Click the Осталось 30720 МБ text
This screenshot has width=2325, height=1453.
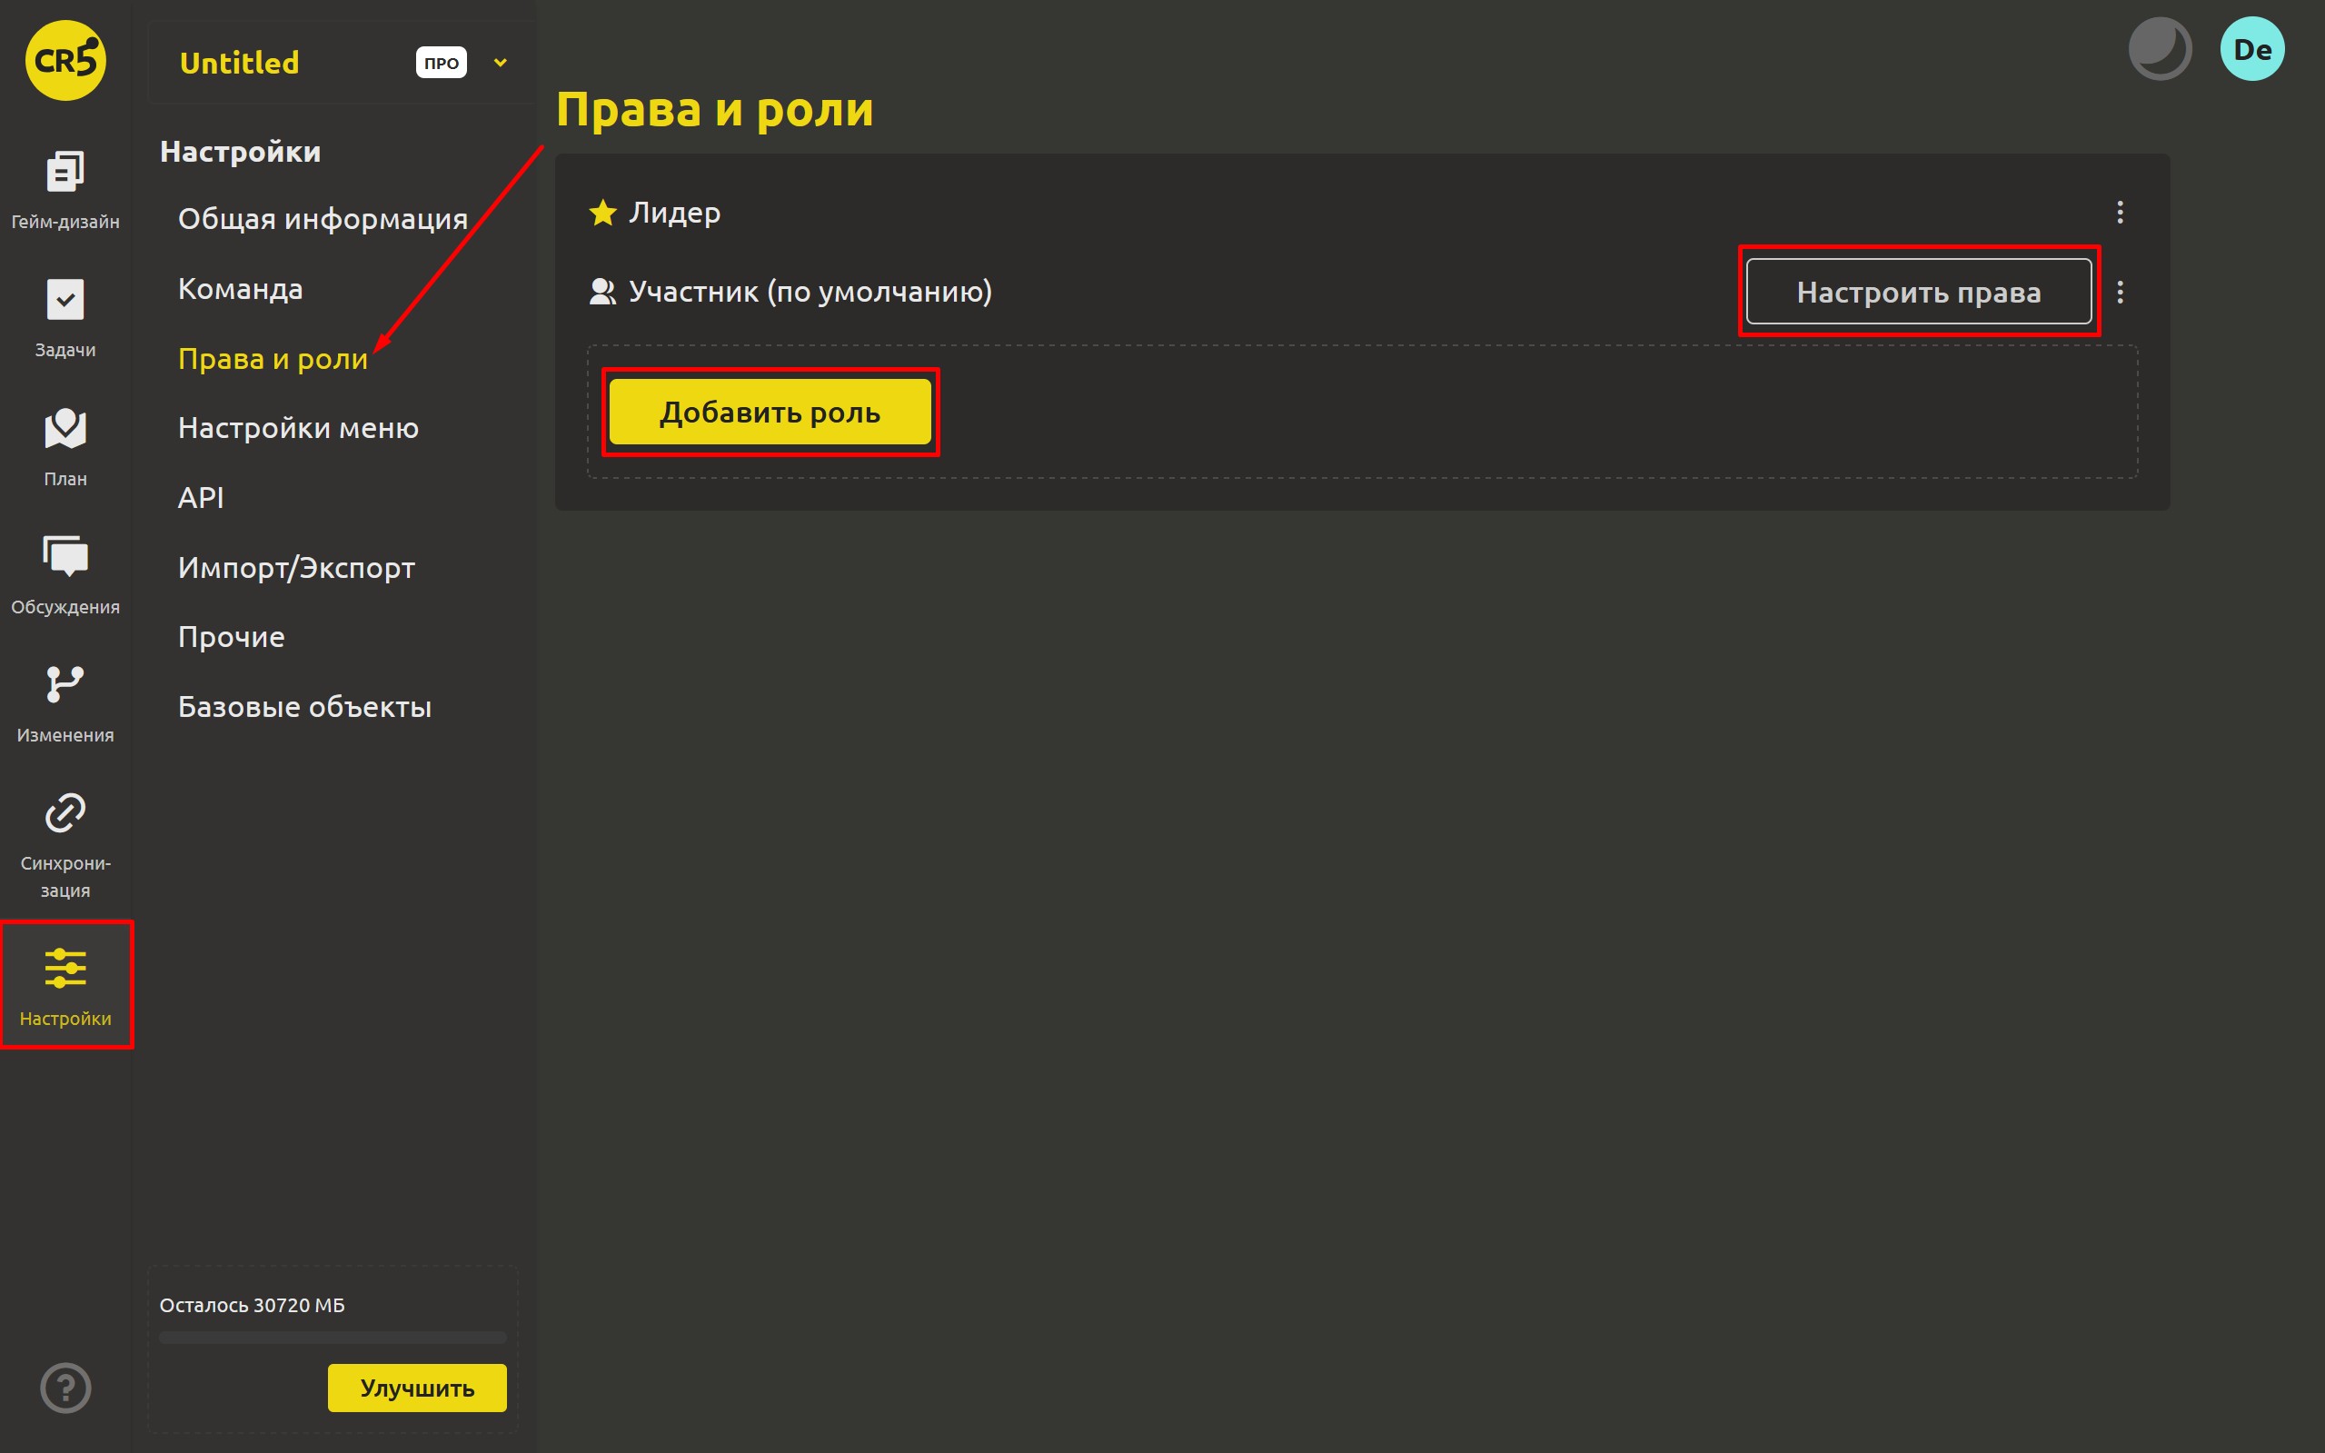pyautogui.click(x=252, y=1305)
